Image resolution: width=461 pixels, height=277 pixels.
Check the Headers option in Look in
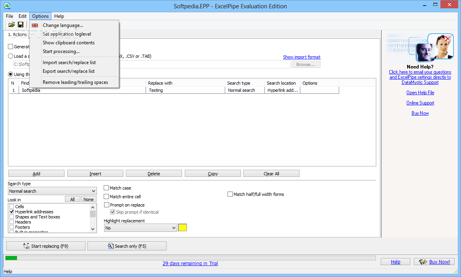(x=12, y=222)
